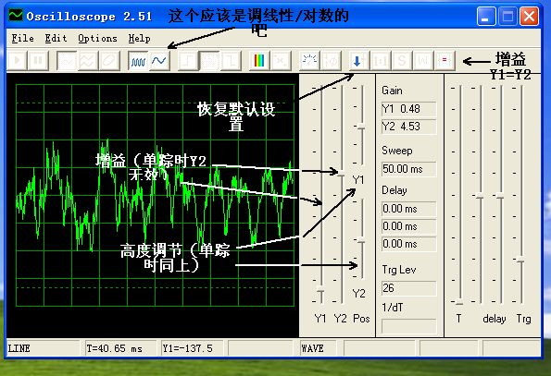The image size is (551, 376).
Task: Click the Sweep 50.00 ms field
Action: [x=408, y=169]
